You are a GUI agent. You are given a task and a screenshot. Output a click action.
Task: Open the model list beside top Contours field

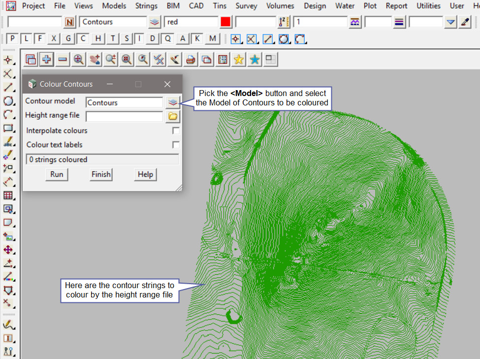[x=155, y=22]
